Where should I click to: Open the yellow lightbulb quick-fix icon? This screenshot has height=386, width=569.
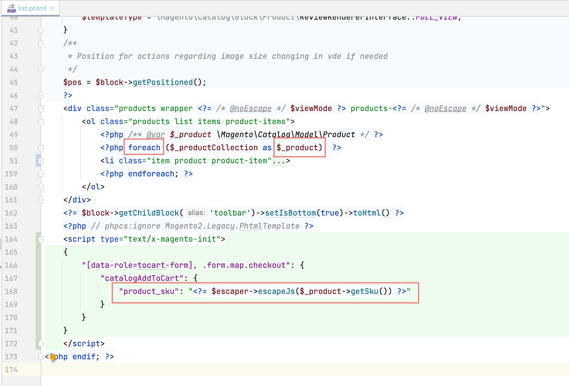click(53, 357)
